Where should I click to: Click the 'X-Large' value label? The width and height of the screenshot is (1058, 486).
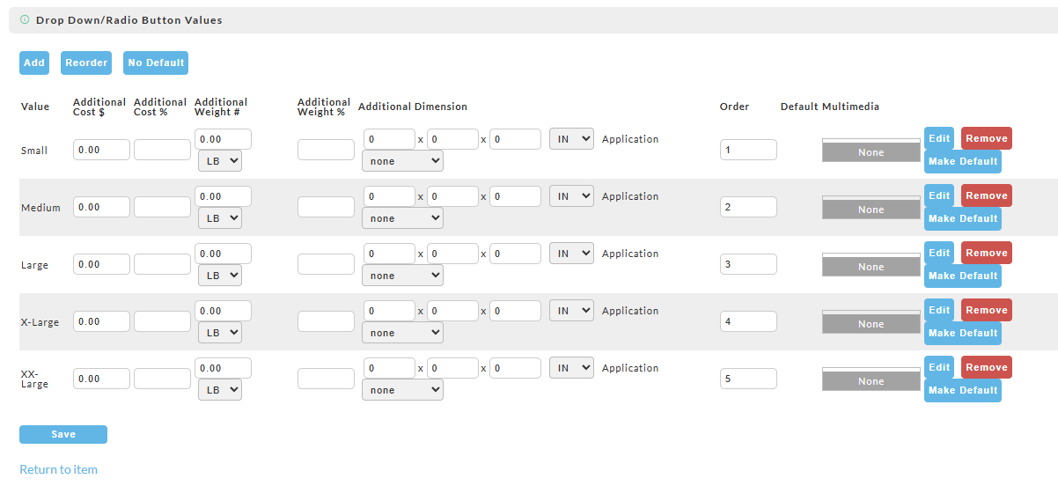pos(40,322)
